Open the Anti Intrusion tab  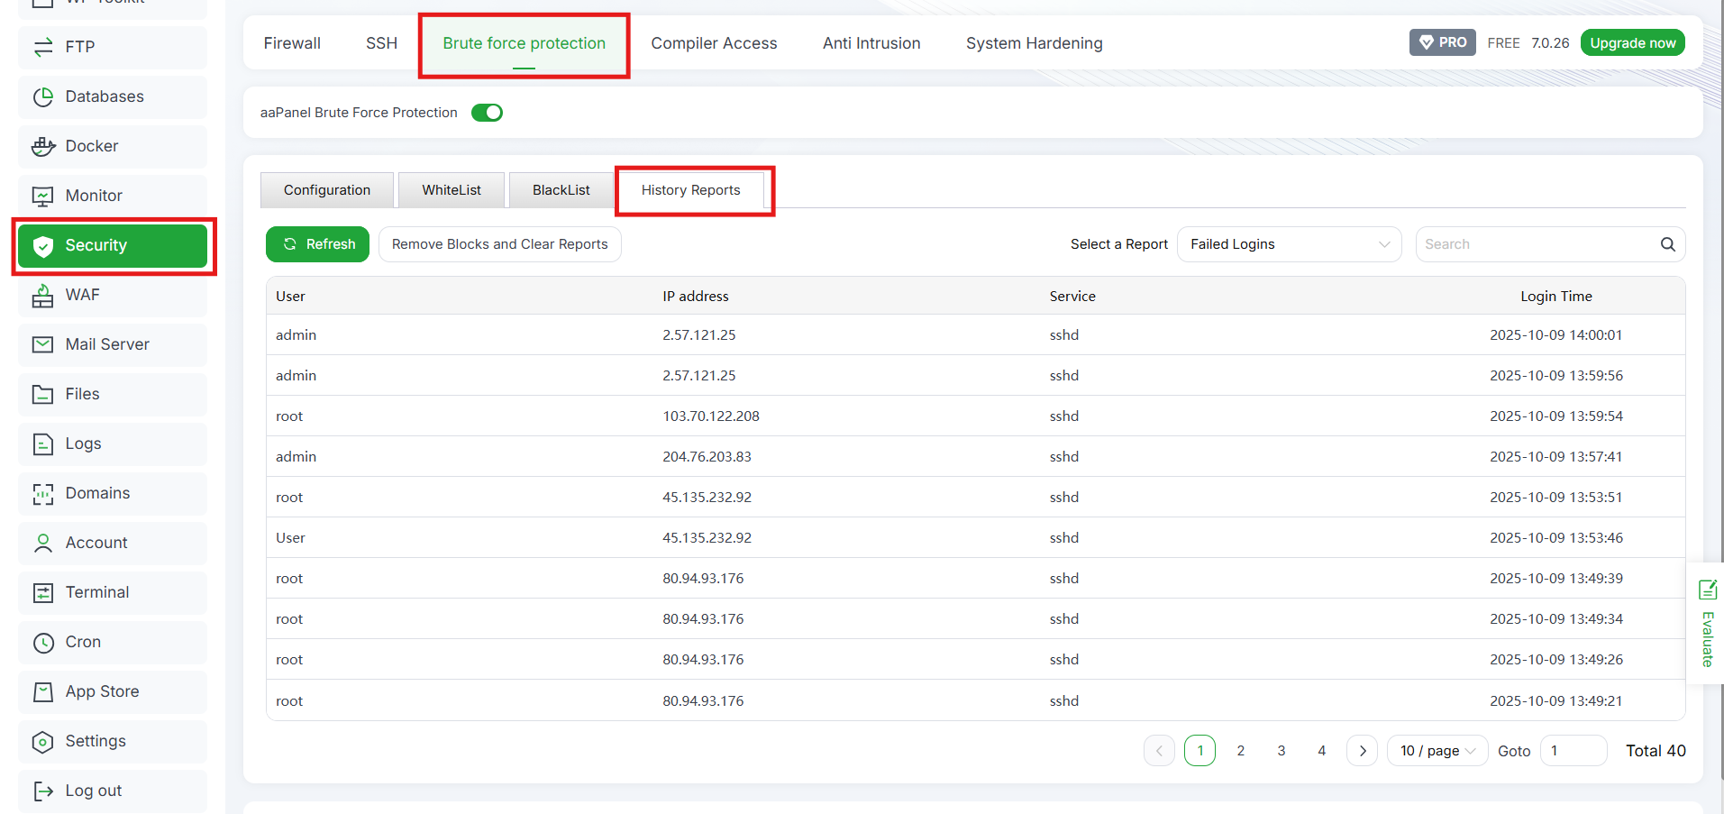[x=871, y=43]
